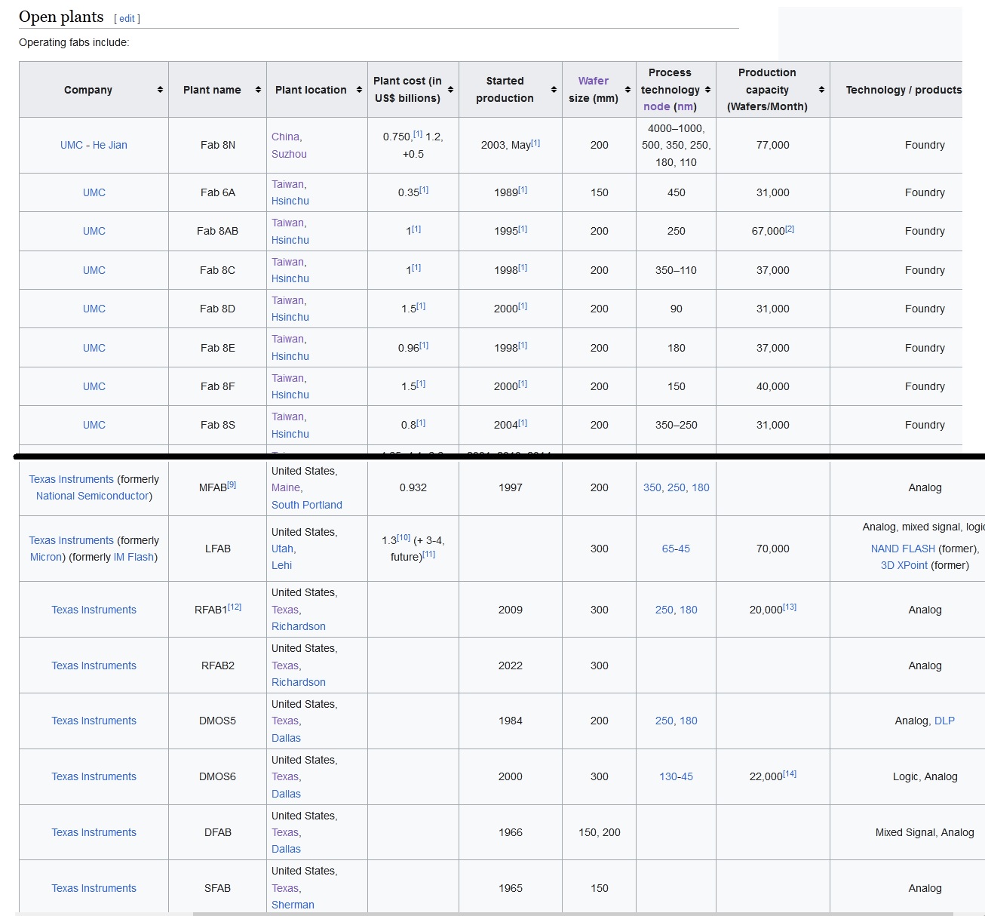The height and width of the screenshot is (916, 985).
Task: Open the National Semiconductor link
Action: coord(92,496)
